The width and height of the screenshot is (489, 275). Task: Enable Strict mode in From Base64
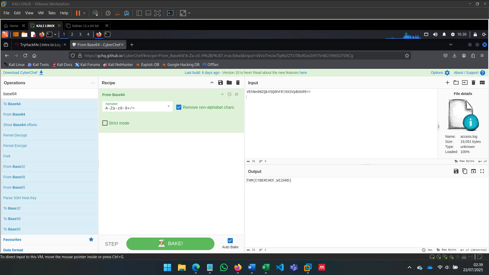click(x=105, y=123)
